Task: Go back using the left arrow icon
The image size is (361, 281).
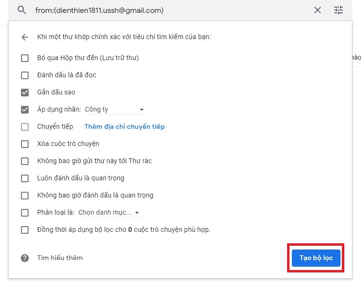Action: coord(25,37)
